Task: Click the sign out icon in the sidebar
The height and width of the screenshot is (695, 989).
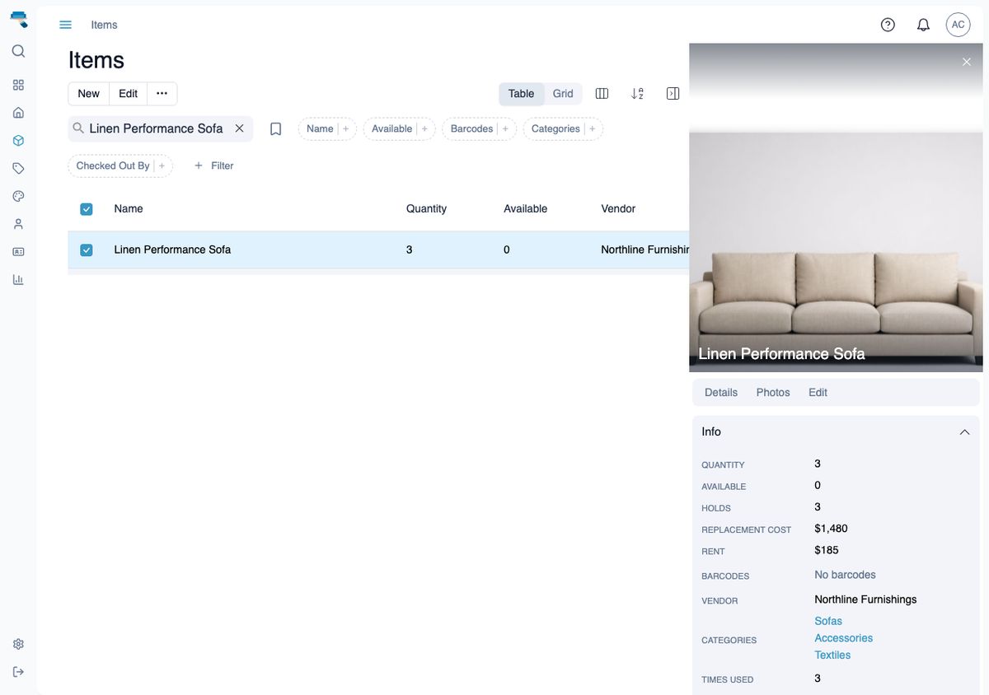Action: 18,672
